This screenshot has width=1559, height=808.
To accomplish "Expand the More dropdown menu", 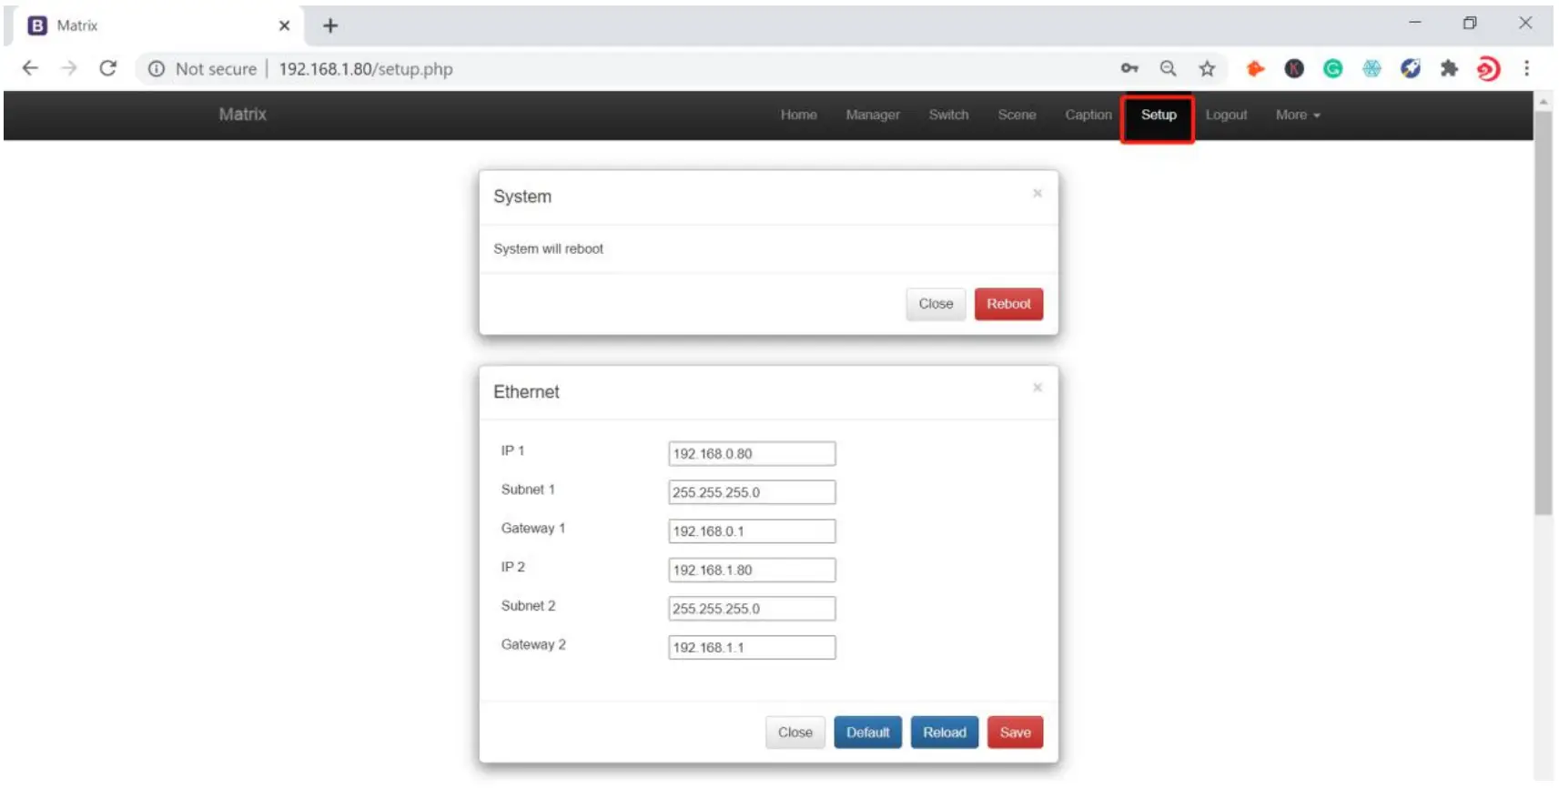I will 1297,115.
